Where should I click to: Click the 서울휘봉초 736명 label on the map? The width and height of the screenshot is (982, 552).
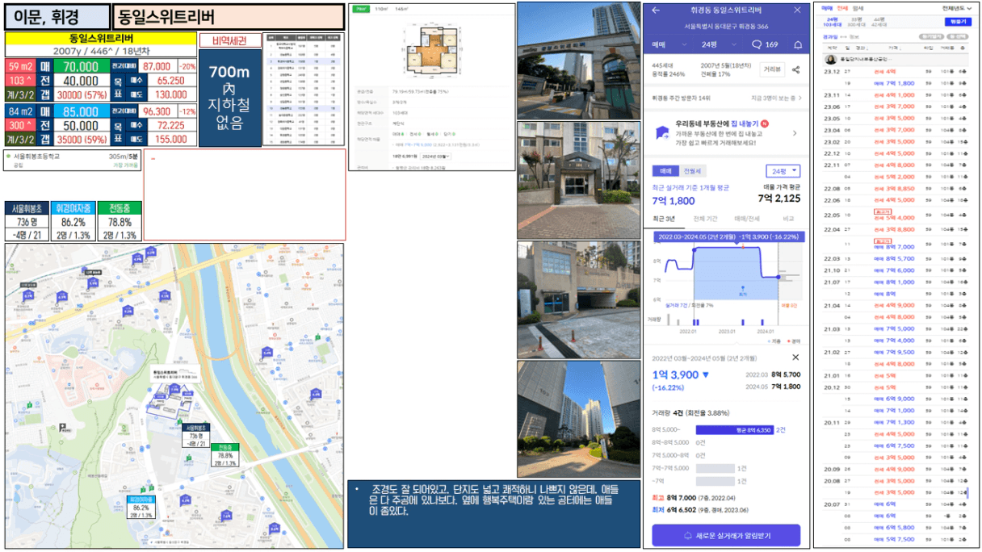195,436
